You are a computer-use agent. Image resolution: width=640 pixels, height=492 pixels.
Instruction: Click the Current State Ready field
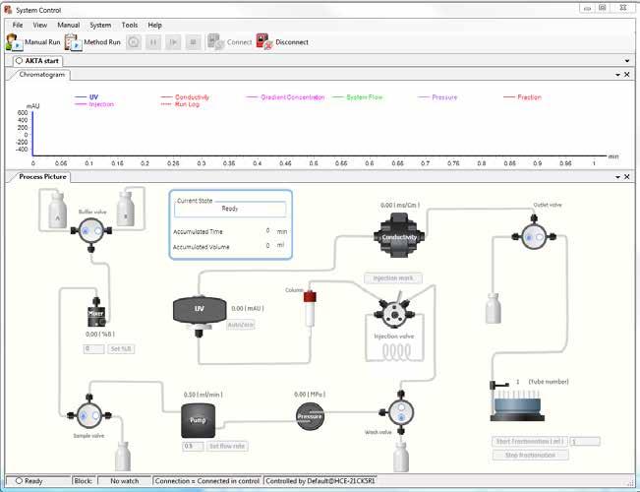pyautogui.click(x=230, y=209)
